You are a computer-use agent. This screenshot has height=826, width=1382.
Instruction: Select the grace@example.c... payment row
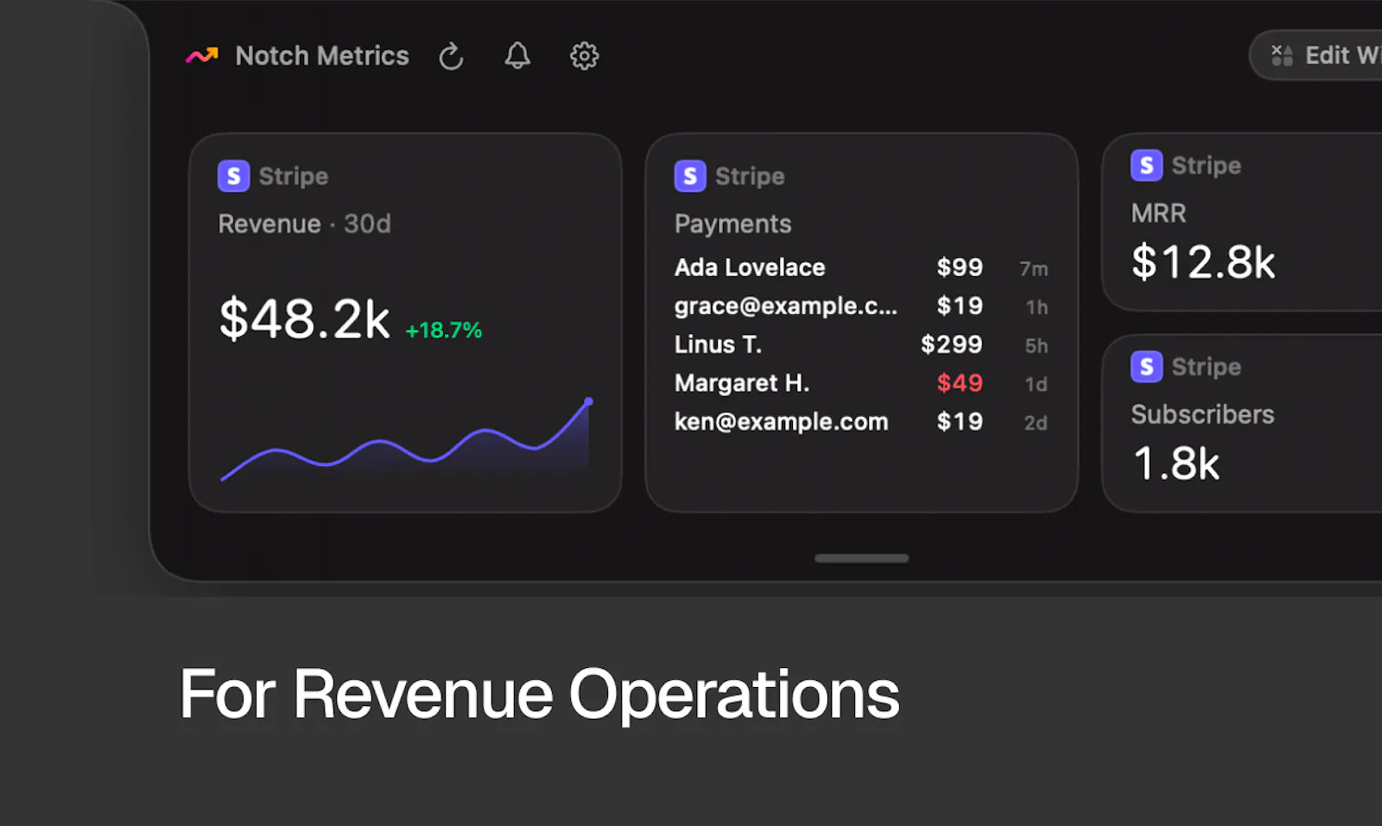(861, 306)
